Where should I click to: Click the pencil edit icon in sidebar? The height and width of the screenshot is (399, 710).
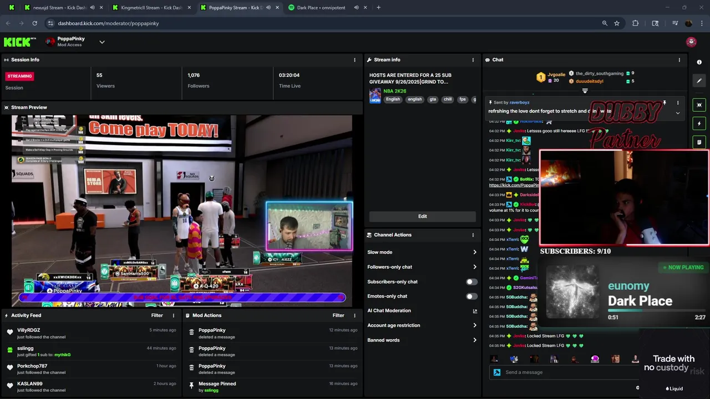point(699,80)
